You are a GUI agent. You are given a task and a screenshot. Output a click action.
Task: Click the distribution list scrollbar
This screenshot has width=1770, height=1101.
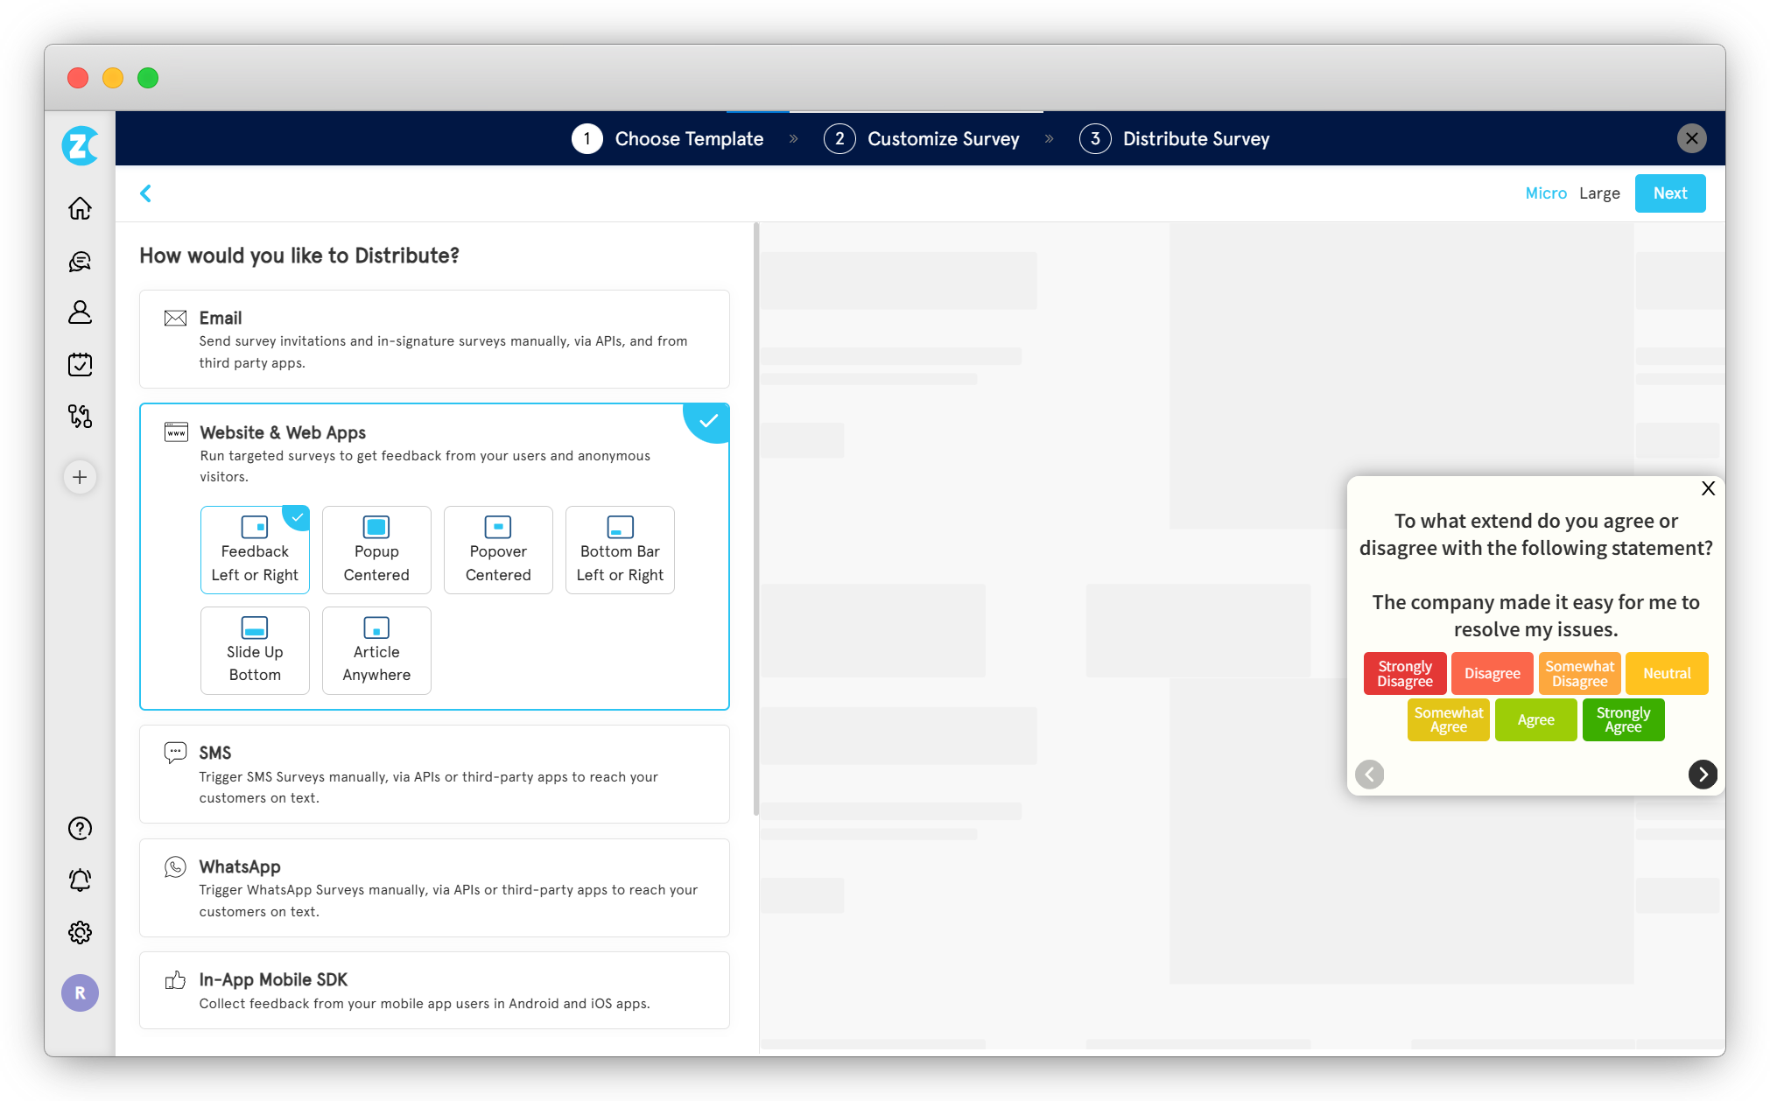point(755,520)
